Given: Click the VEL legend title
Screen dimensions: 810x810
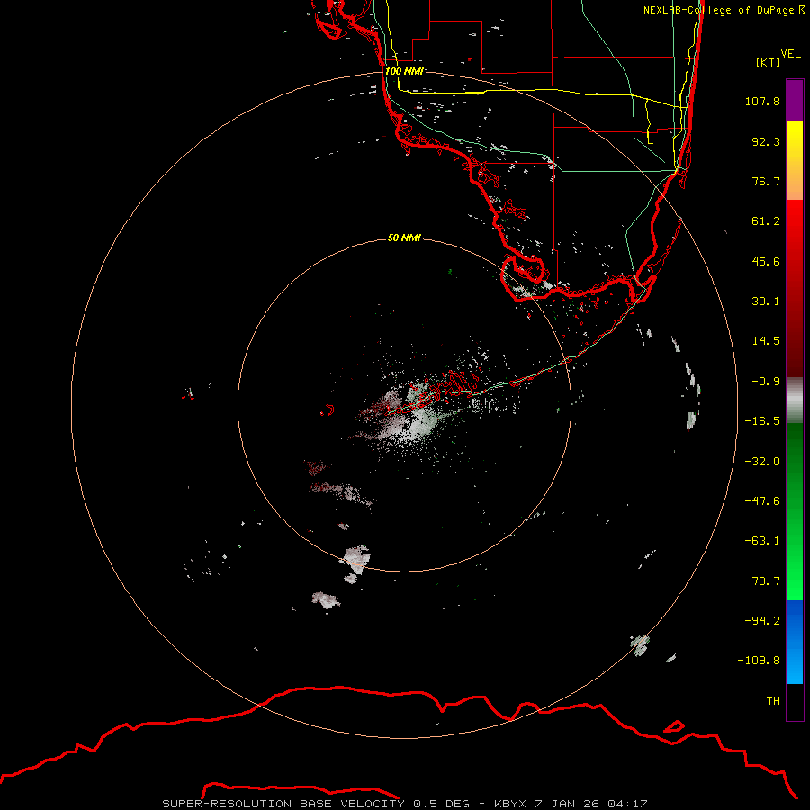Looking at the screenshot, I should coord(790,53).
